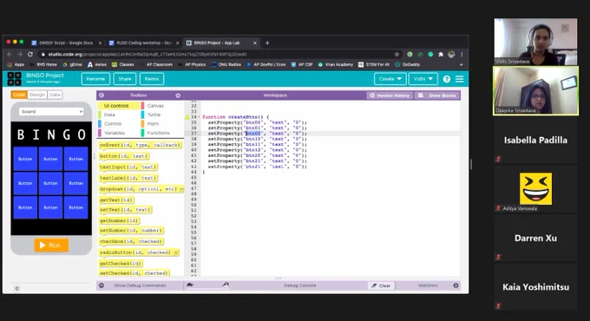The height and width of the screenshot is (321, 590).
Task: Open the Chrome three-dot menu
Action: 462,54
